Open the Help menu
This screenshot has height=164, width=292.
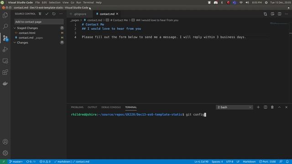coord(99,3)
